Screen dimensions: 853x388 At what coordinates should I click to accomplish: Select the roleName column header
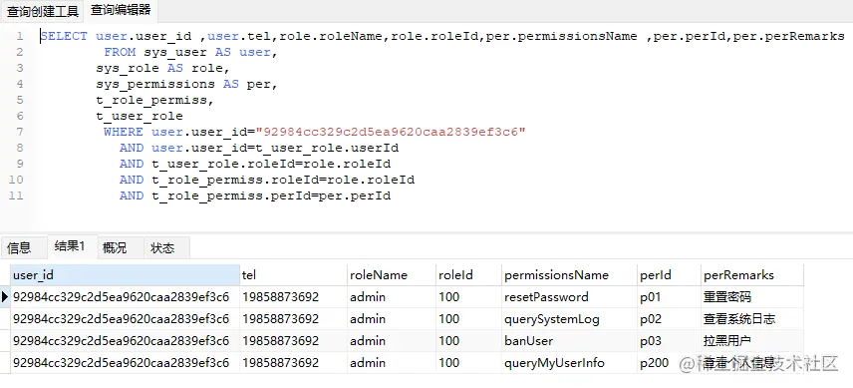click(392, 275)
